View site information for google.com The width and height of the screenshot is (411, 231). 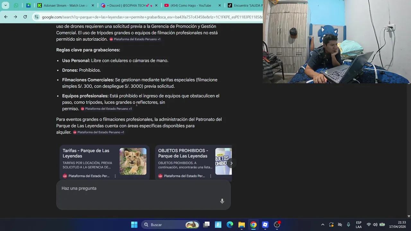[x=37, y=17]
